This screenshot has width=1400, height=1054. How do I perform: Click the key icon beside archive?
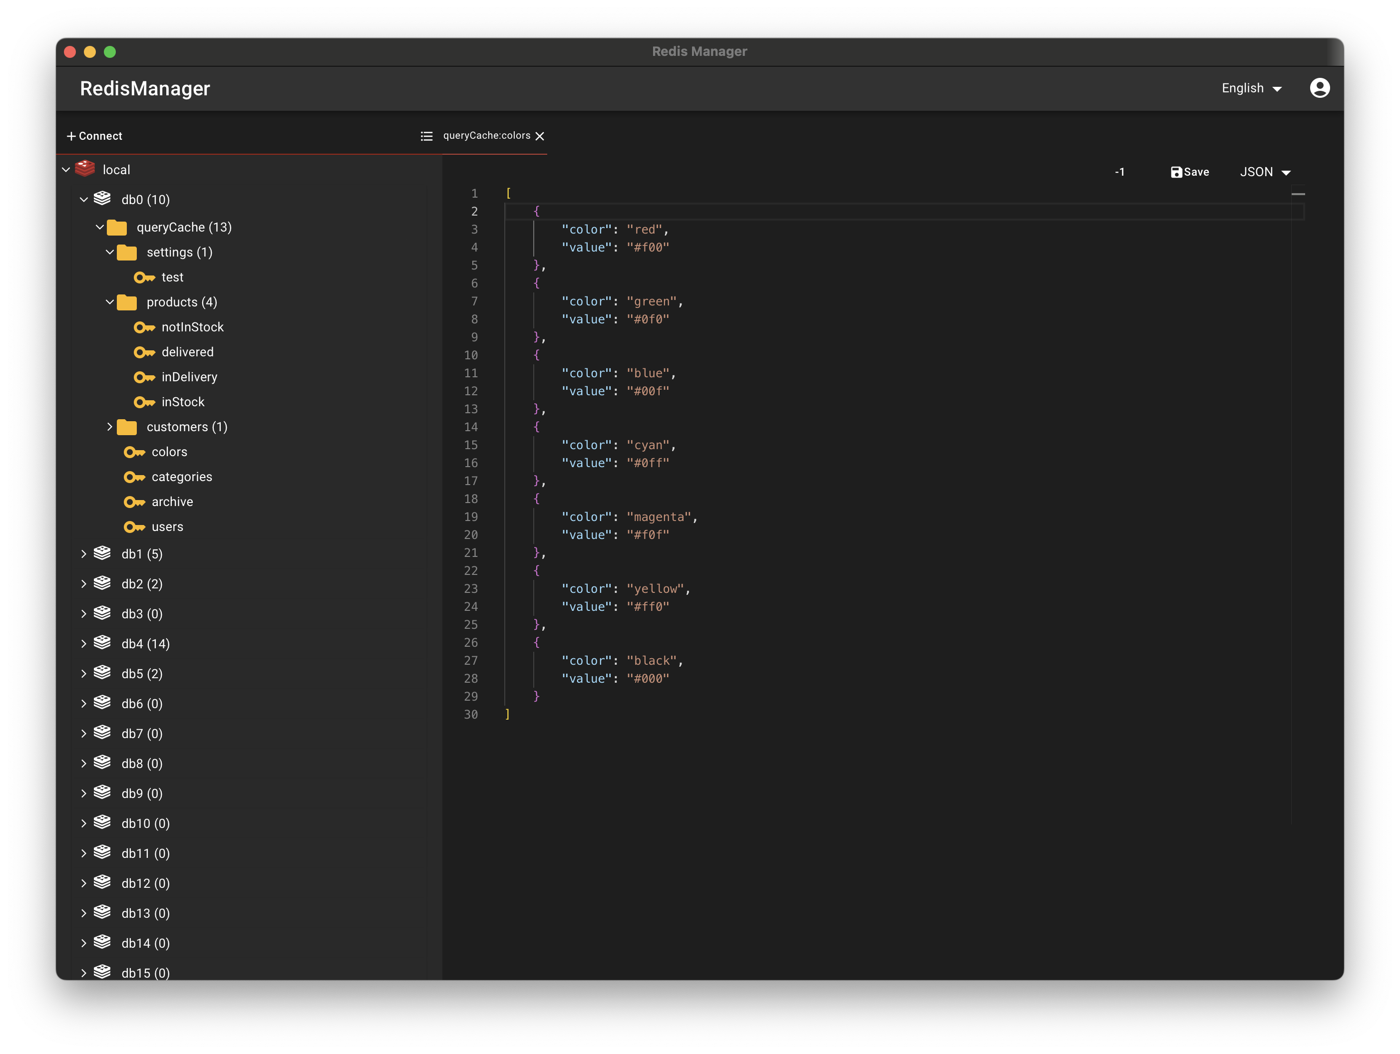tap(134, 502)
